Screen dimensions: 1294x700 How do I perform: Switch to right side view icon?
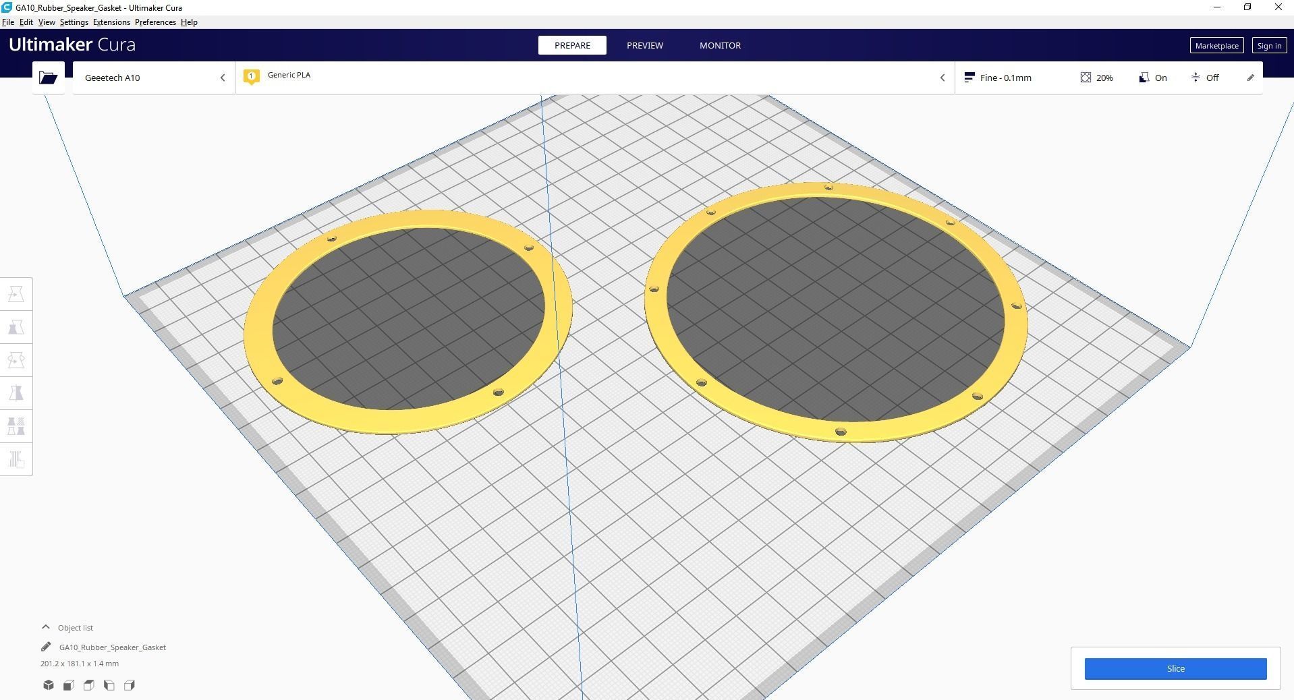[130, 685]
